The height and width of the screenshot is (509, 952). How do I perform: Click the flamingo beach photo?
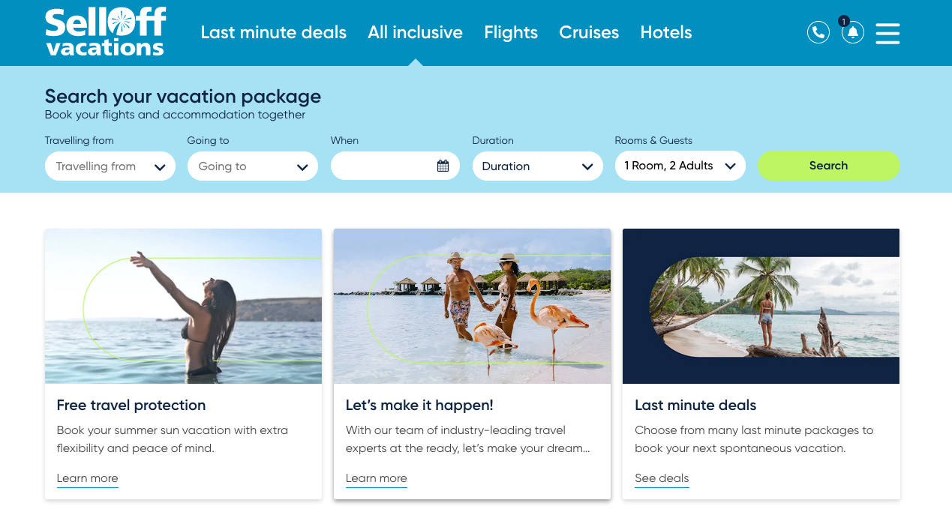pyautogui.click(x=472, y=306)
